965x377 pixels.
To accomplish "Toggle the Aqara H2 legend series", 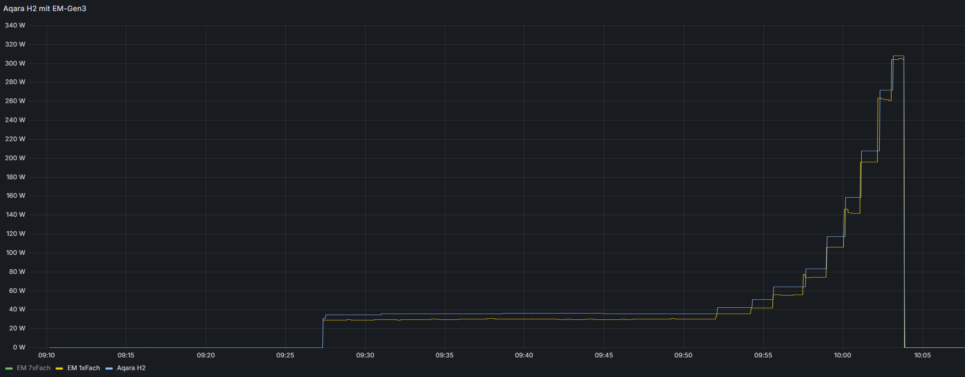I will 131,368.
